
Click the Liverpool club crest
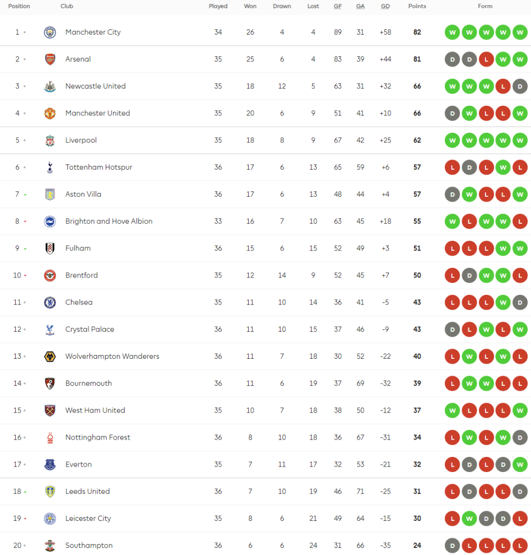pyautogui.click(x=50, y=140)
